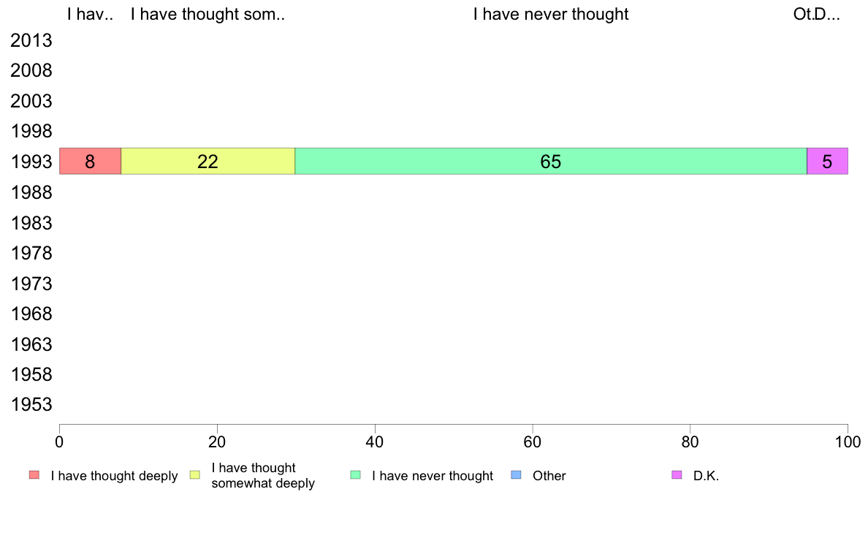Click the 1953 year label
This screenshot has height=538, width=868.
31,404
